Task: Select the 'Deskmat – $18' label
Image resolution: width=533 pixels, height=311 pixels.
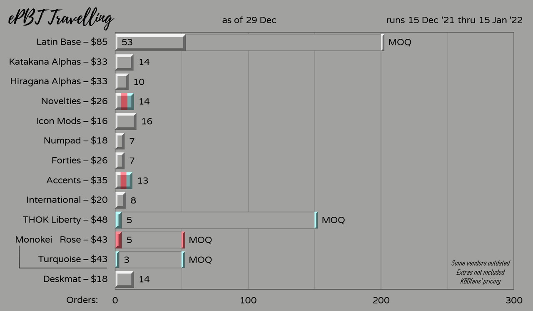Action: 75,279
